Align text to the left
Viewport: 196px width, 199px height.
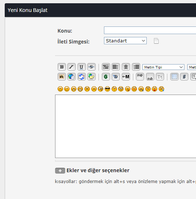coord(116,67)
